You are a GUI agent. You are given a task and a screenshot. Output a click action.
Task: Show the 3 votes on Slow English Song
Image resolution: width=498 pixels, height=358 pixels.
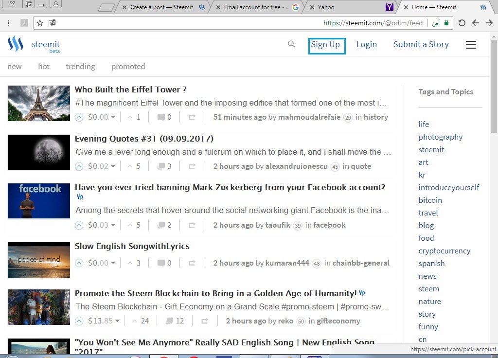tap(134, 263)
